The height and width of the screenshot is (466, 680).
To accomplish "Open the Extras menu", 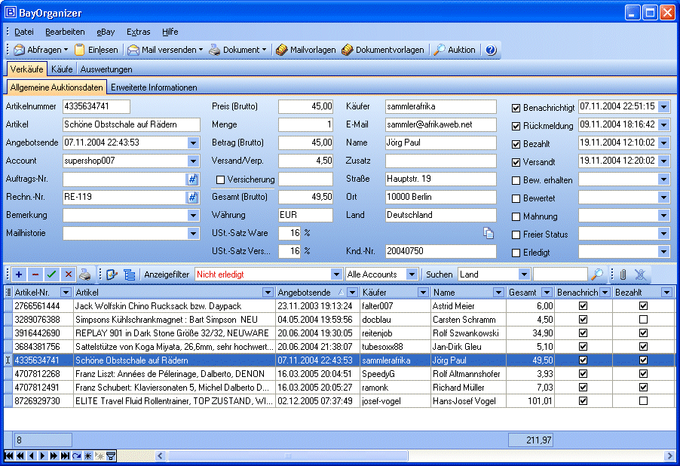I will 139,32.
